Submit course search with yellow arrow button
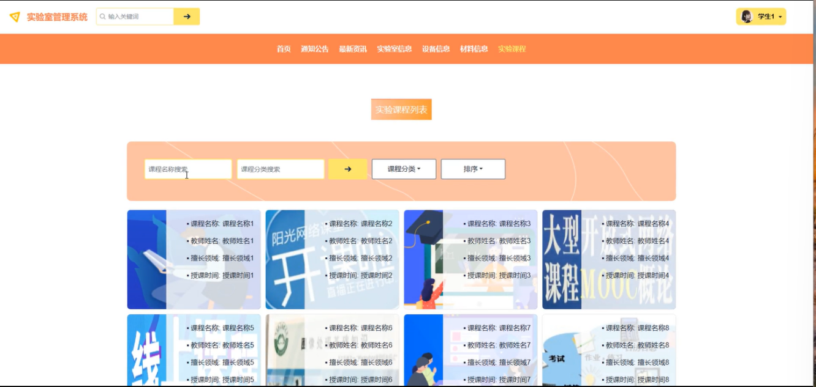 click(347, 169)
